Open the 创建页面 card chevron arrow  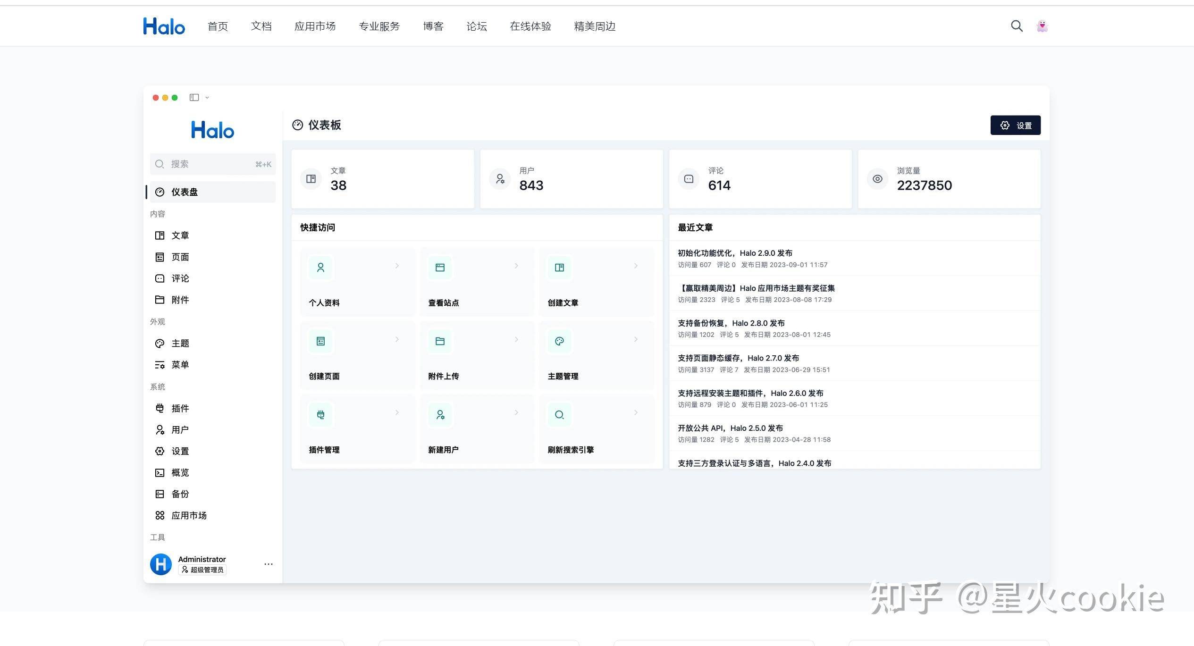click(x=397, y=339)
